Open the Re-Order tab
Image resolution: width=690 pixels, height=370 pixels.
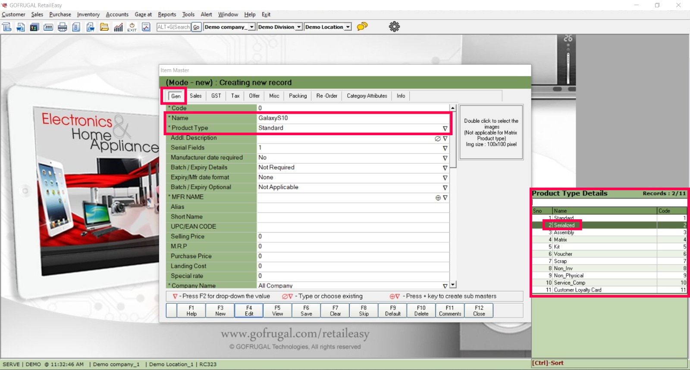[327, 96]
